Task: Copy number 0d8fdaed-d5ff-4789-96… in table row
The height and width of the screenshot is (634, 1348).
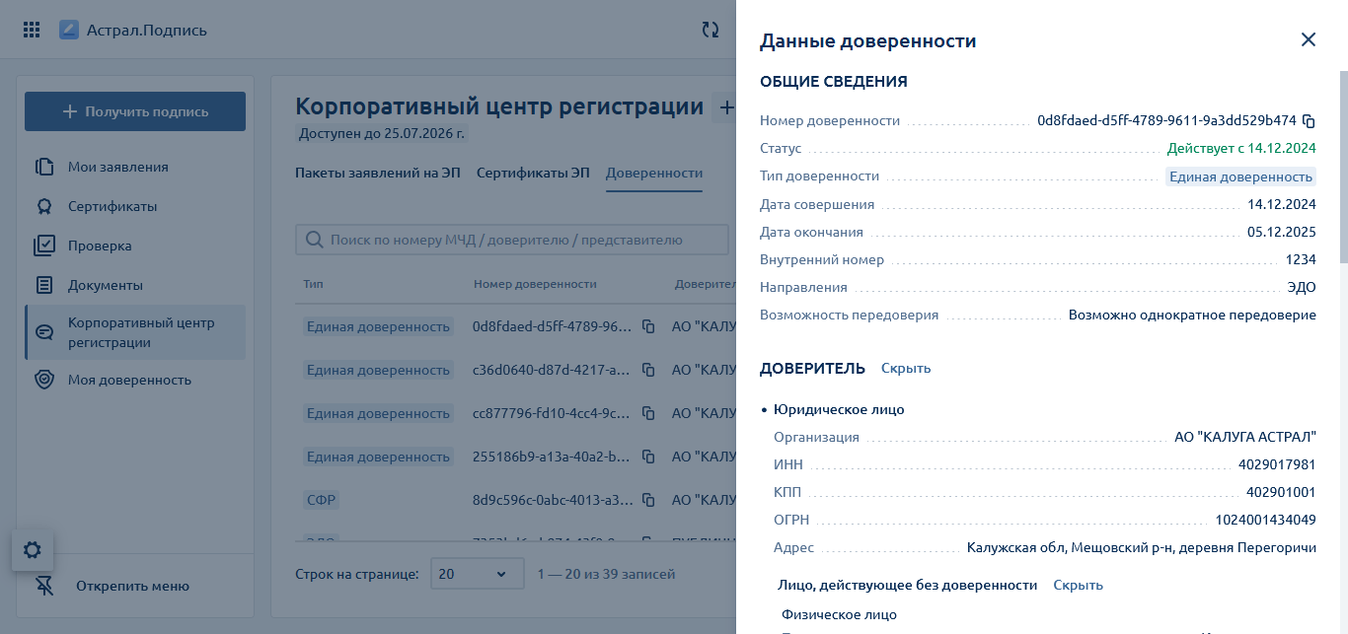Action: pyautogui.click(x=648, y=326)
